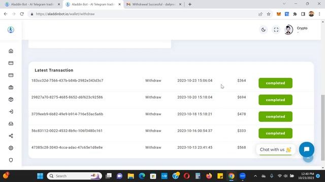Open File Explorer from taskbar

click(131, 176)
